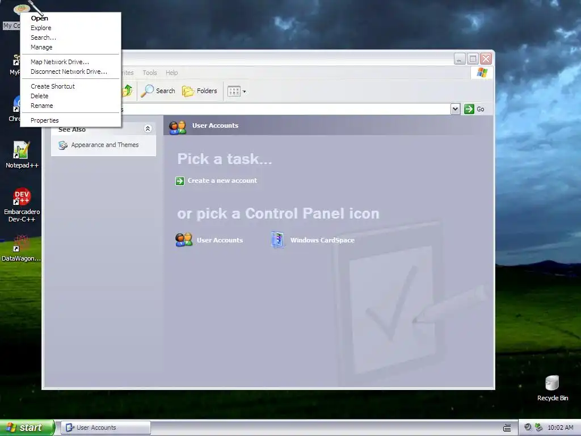581x436 pixels.
Task: Minimize the User Accounts window
Action: tap(460, 59)
